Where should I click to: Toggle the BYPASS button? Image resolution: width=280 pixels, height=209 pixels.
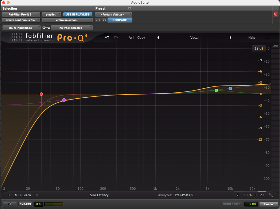tap(25, 204)
